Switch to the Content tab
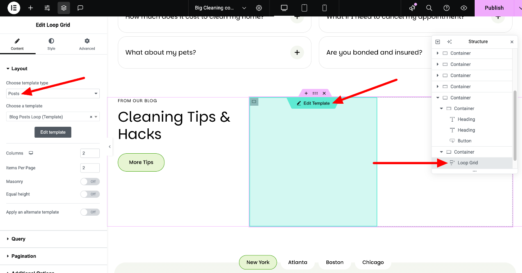 point(17,44)
